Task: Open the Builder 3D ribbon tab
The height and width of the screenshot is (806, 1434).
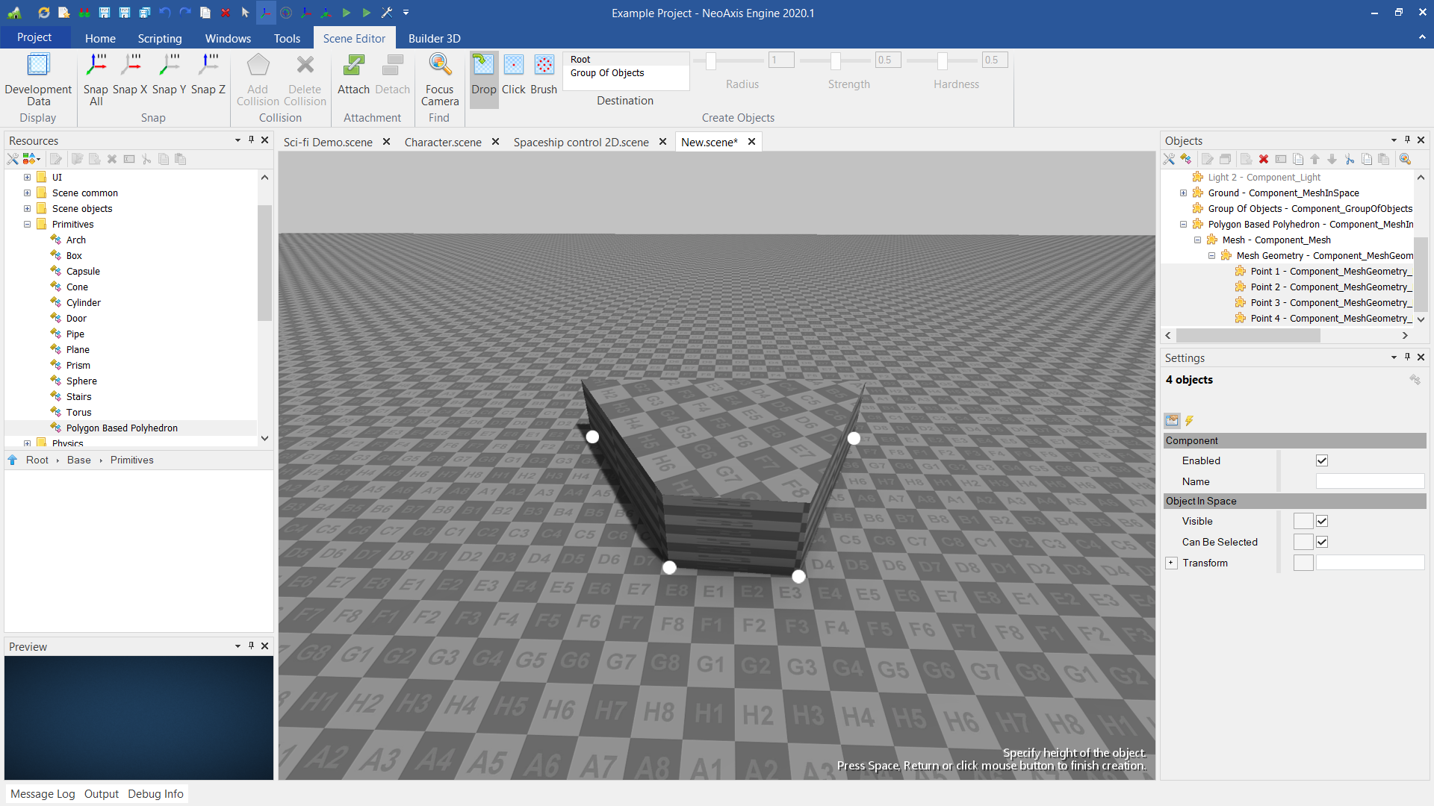Action: coord(434,38)
